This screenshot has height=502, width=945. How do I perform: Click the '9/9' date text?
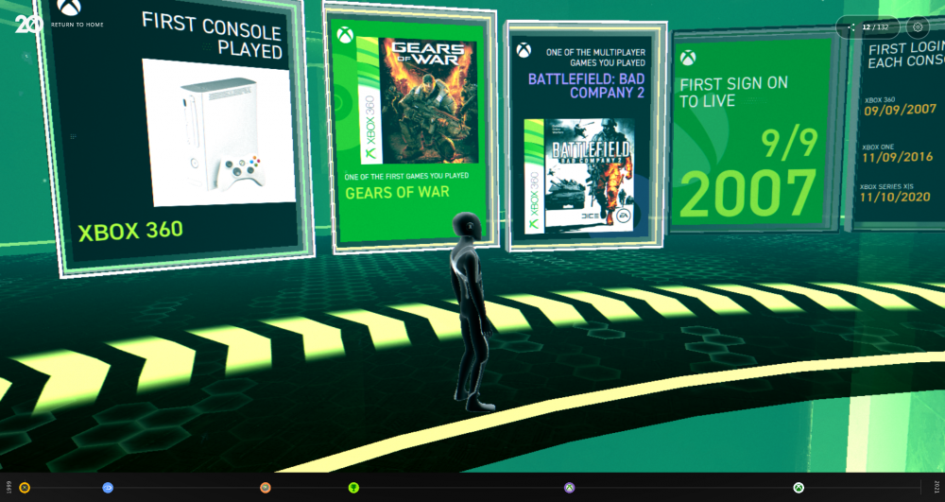tap(789, 143)
